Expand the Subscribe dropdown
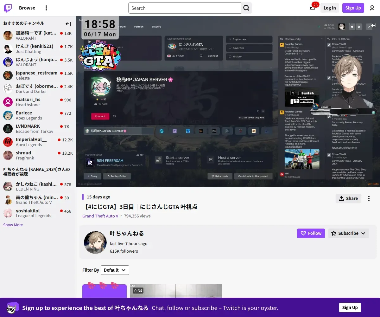Image resolution: width=380 pixels, height=317 pixels. click(348, 233)
